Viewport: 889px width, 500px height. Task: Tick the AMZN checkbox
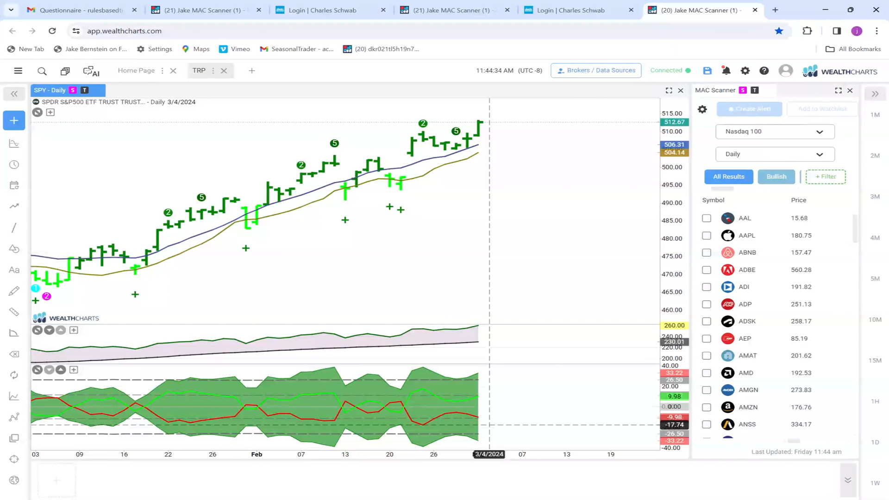coord(707,407)
